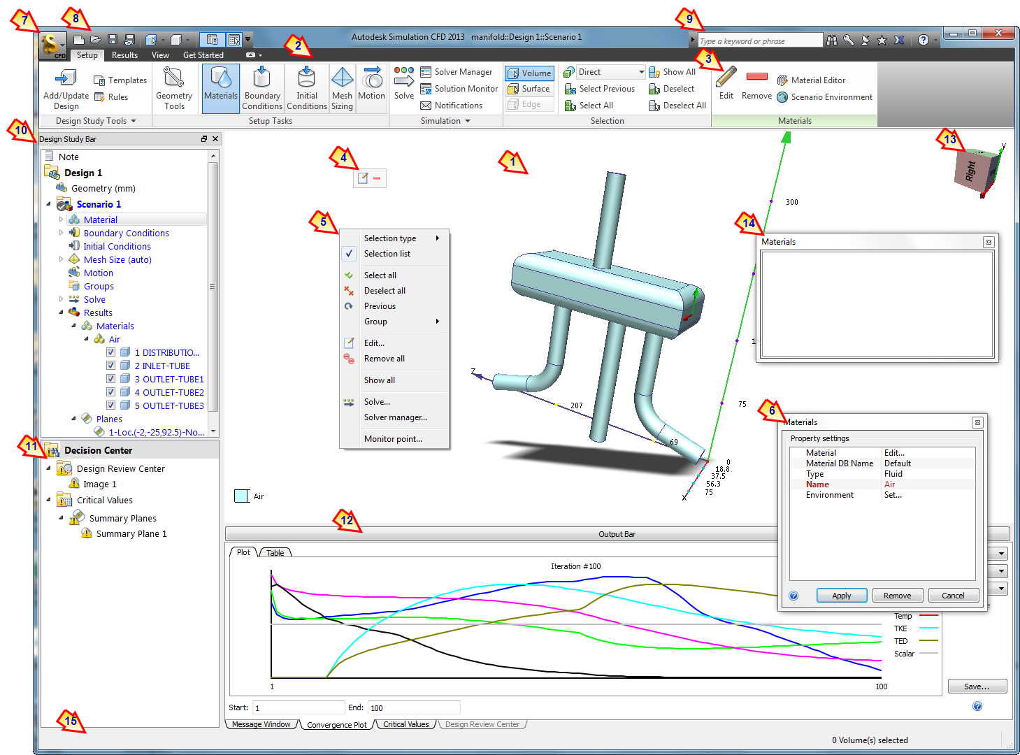Screen dimensions: 1020x755
Task: Click the ViewCube Right face
Action: click(970, 171)
